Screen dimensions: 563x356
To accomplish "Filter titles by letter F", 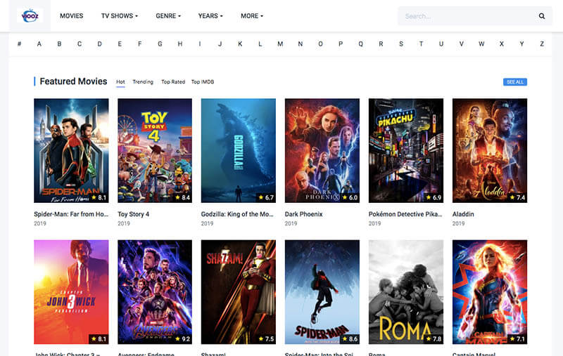I will tap(139, 44).
